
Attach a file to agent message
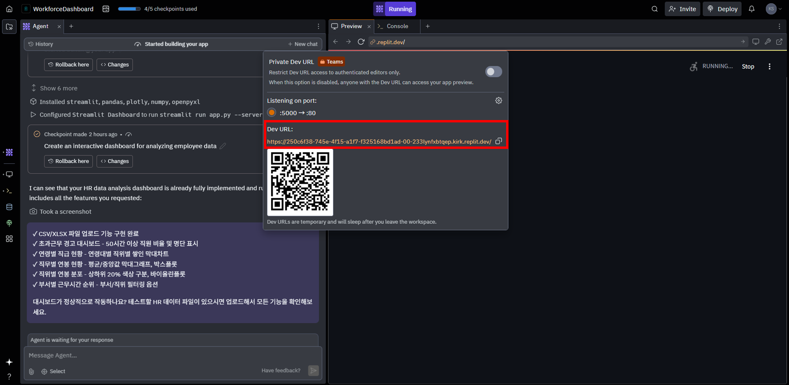coord(32,371)
